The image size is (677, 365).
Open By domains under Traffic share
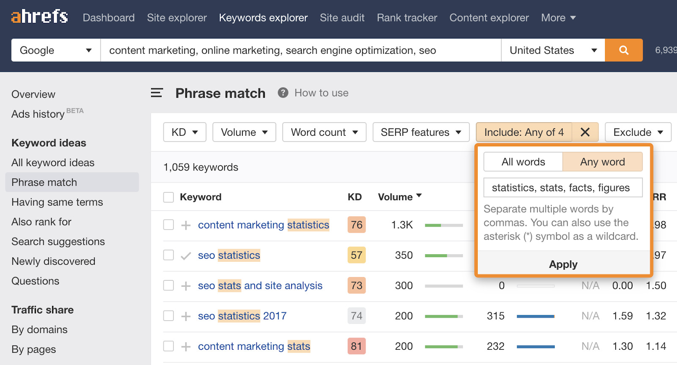(x=39, y=329)
